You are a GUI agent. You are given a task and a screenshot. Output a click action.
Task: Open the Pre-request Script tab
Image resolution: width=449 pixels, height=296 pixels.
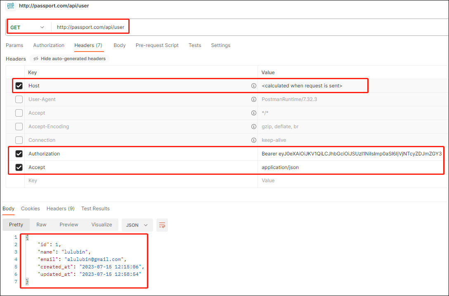(x=157, y=45)
